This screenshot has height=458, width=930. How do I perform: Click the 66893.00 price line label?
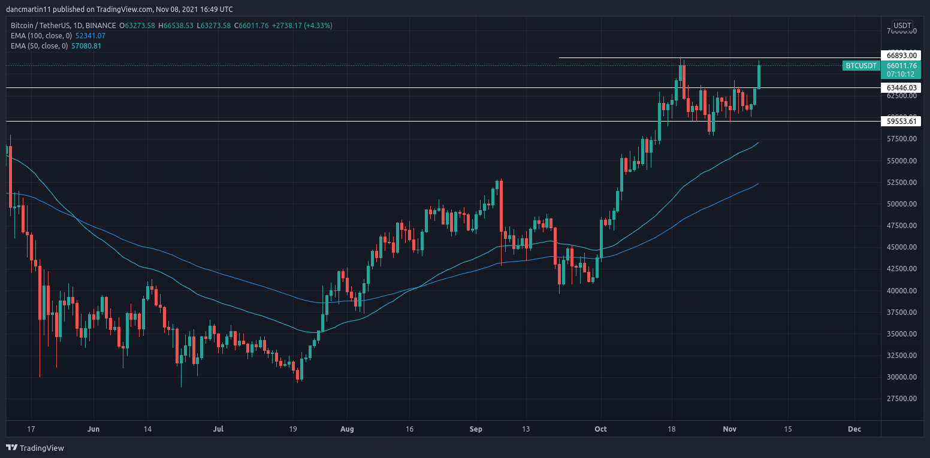pyautogui.click(x=901, y=55)
